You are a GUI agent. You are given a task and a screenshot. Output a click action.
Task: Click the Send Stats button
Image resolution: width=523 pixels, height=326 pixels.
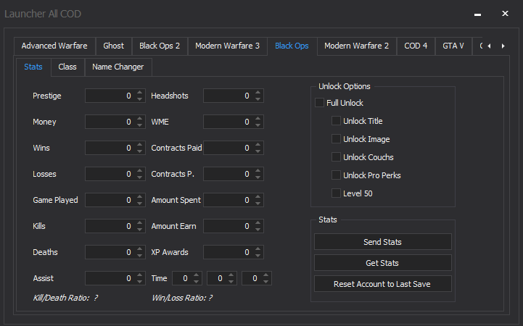pyautogui.click(x=382, y=242)
